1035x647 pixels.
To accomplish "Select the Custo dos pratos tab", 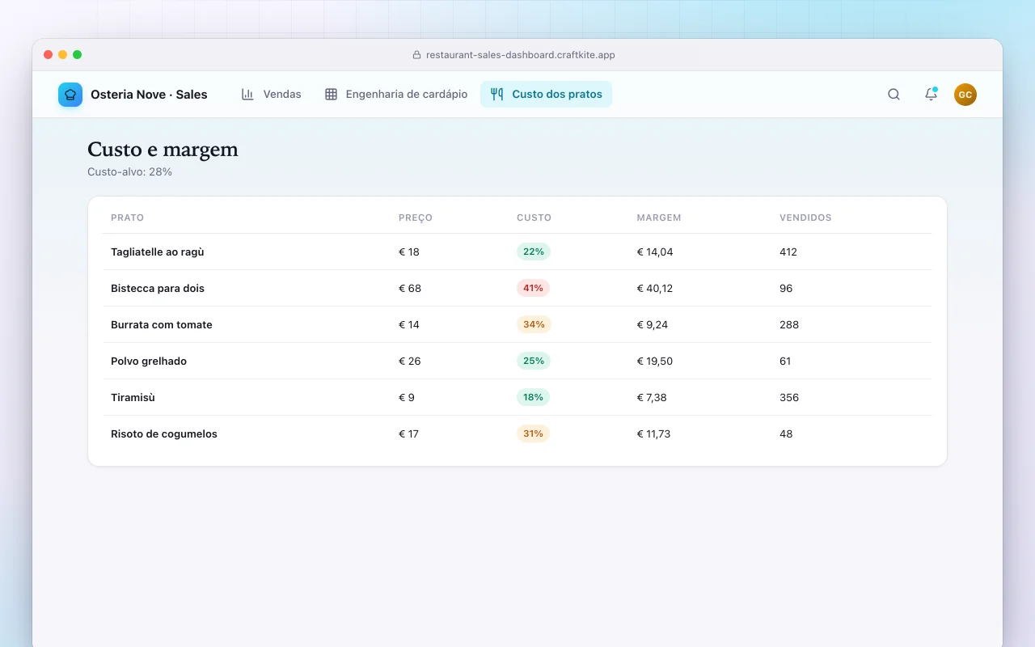I will pyautogui.click(x=547, y=95).
